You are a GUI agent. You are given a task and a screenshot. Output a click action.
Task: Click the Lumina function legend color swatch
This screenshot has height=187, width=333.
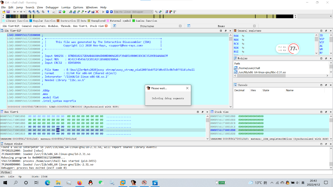[133, 21]
